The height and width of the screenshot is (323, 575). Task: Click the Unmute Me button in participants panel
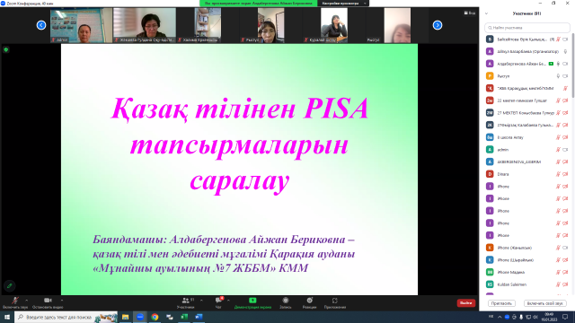pyautogui.click(x=544, y=303)
